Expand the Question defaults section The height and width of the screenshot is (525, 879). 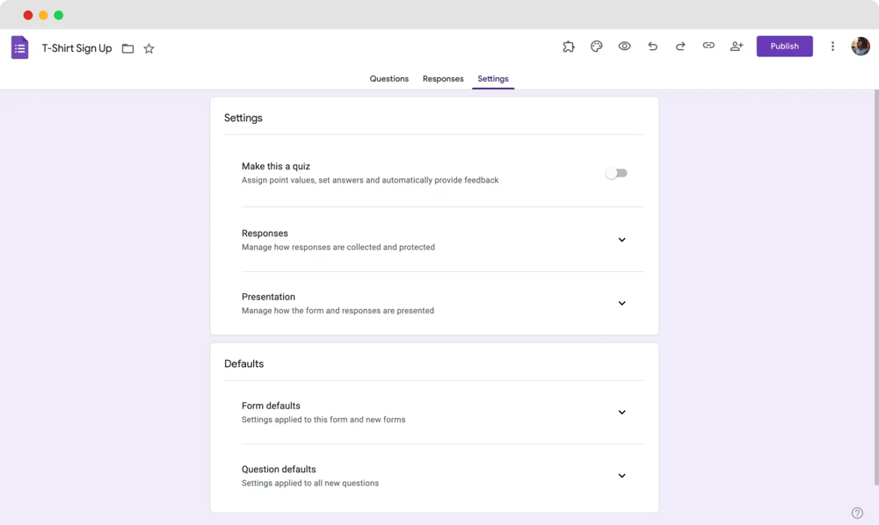point(621,475)
